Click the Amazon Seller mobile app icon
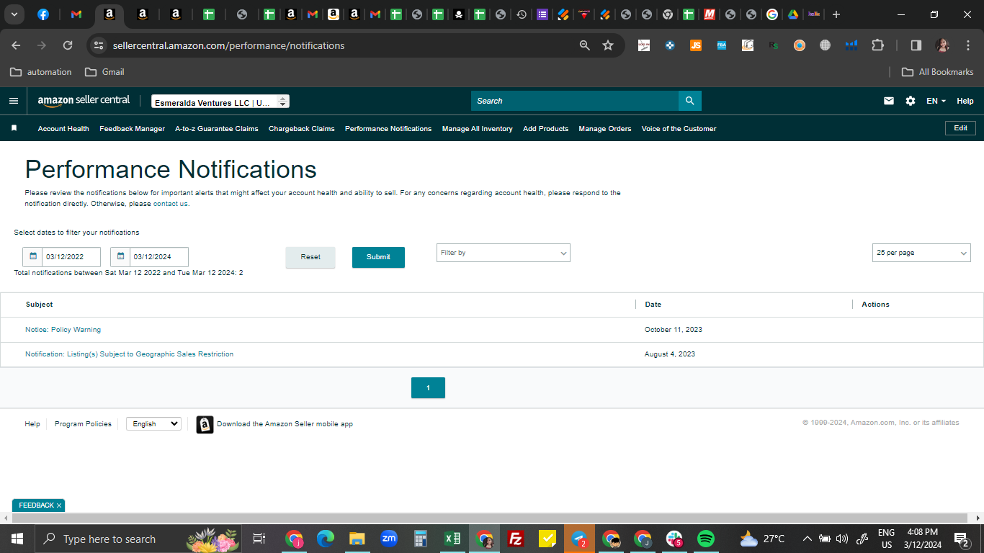This screenshot has height=553, width=984. (x=205, y=424)
